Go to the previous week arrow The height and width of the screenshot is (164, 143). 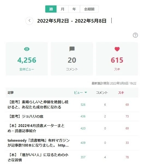coord(29,21)
